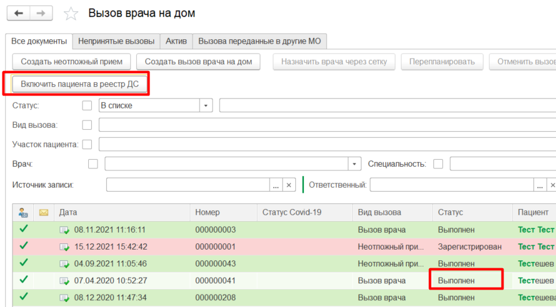Switch to the Непринятые вызовы tab

(x=116, y=41)
